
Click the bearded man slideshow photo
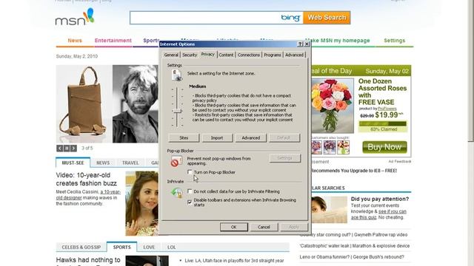click(136, 103)
